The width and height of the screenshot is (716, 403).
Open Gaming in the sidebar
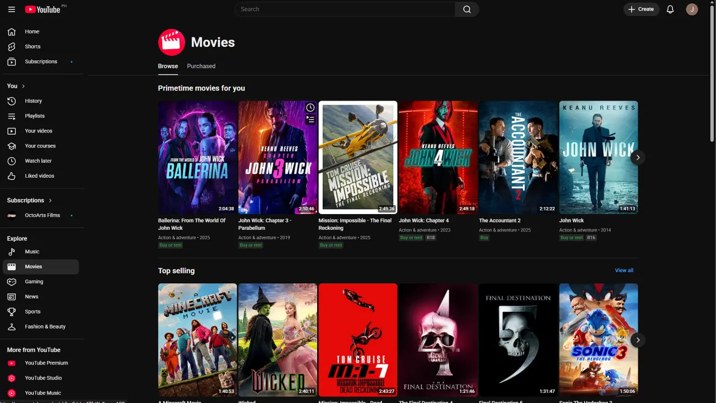point(41,282)
